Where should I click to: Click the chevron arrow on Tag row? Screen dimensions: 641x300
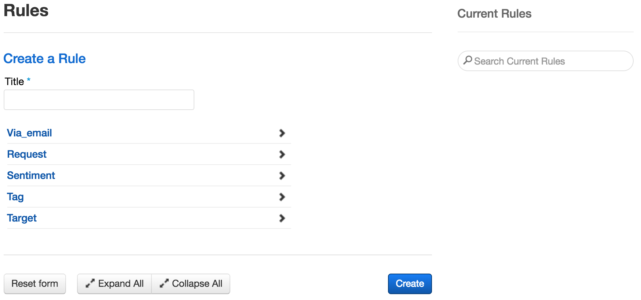(x=282, y=197)
